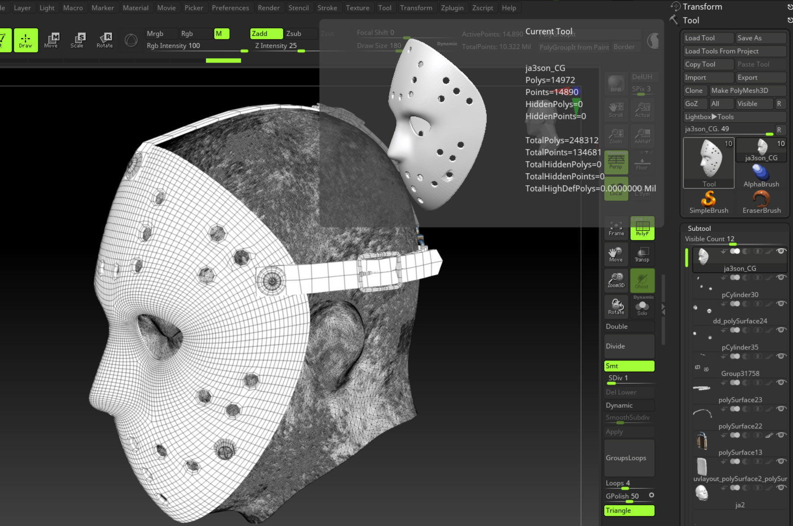Toggle Solo mode icon
This screenshot has height=526, width=793.
(642, 307)
